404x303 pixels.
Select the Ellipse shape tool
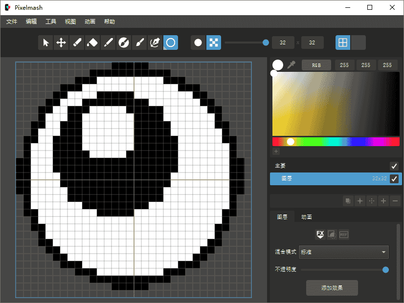click(171, 43)
